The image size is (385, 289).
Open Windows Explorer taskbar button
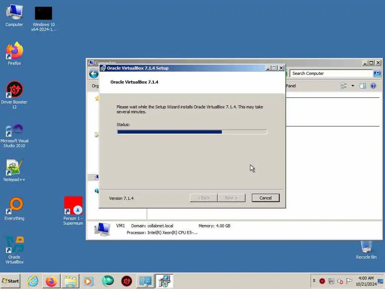coord(70,281)
